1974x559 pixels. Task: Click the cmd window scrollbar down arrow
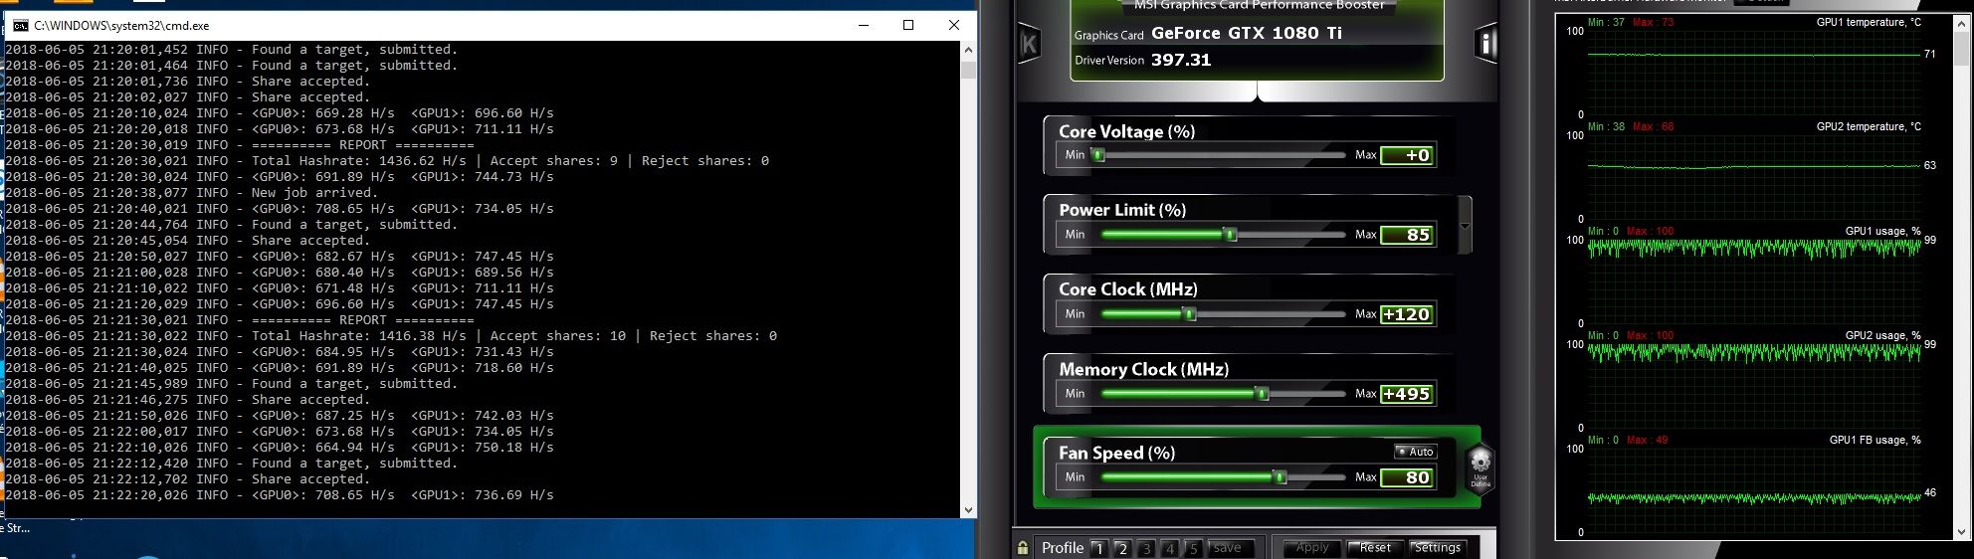click(x=969, y=509)
